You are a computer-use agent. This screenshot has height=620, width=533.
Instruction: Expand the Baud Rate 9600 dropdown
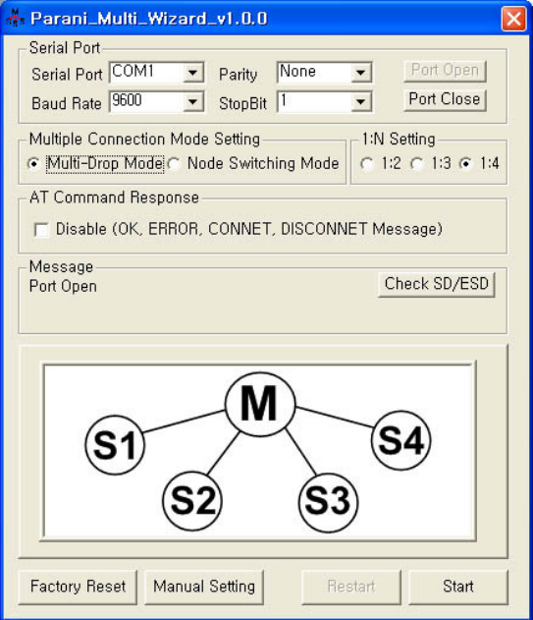tap(156, 101)
